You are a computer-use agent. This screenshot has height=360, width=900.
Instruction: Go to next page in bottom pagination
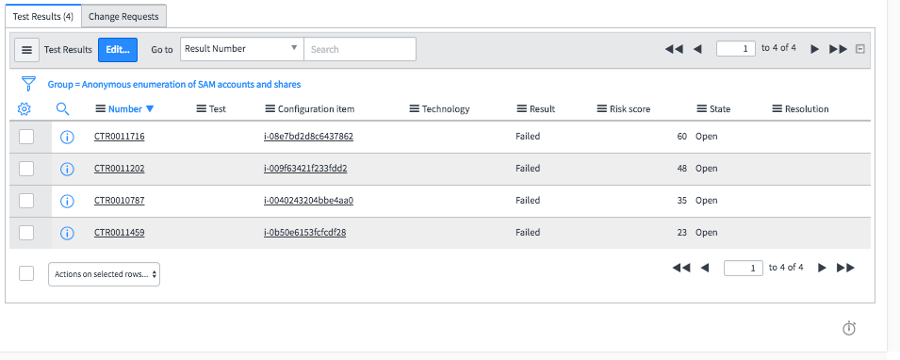coord(822,268)
